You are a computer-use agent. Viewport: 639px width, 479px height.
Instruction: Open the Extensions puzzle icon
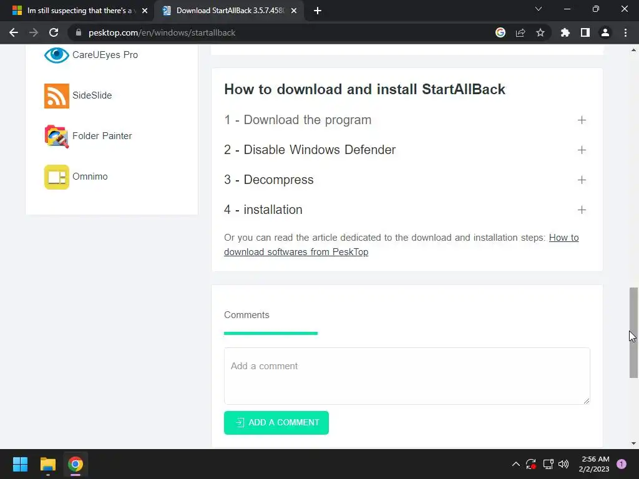click(565, 32)
